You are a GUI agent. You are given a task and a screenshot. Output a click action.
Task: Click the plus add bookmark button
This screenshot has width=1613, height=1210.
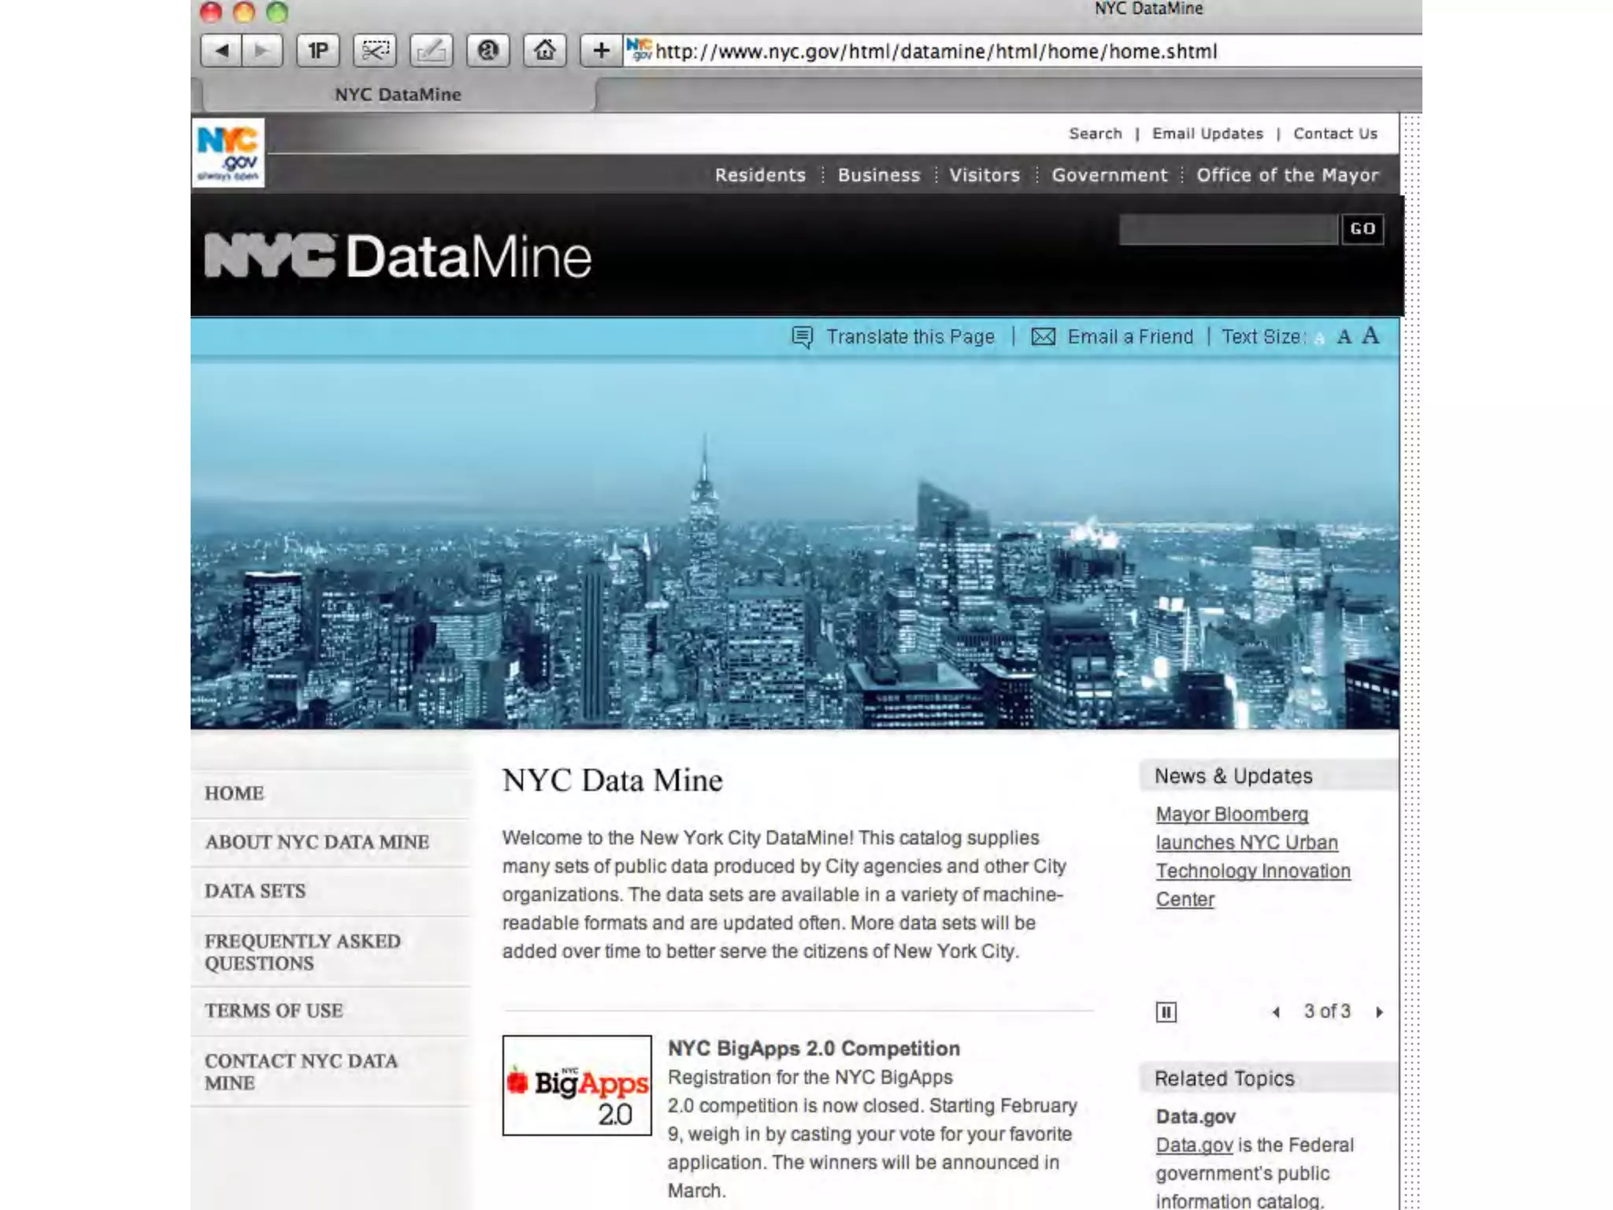tap(601, 51)
